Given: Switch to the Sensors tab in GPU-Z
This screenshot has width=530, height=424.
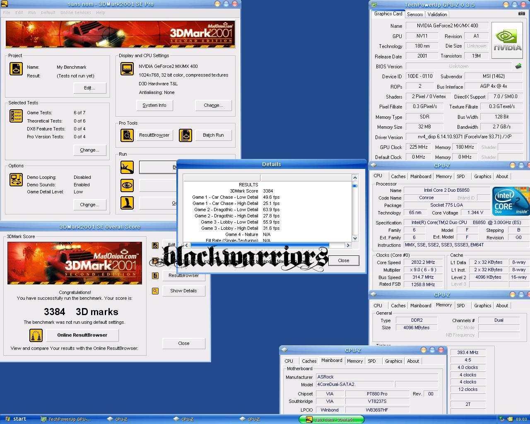Looking at the screenshot, I should tap(415, 14).
